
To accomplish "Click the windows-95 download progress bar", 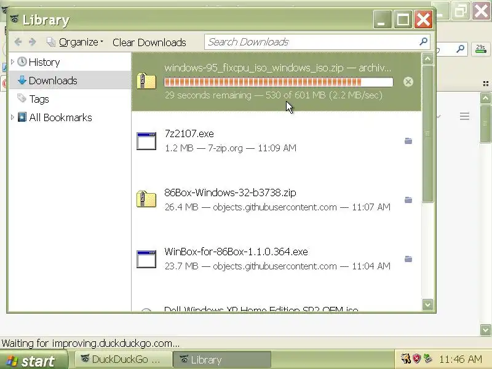I will point(279,82).
